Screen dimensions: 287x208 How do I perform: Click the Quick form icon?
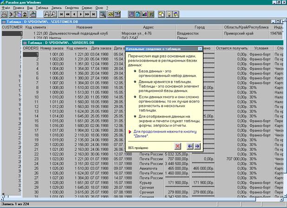tap(131, 14)
